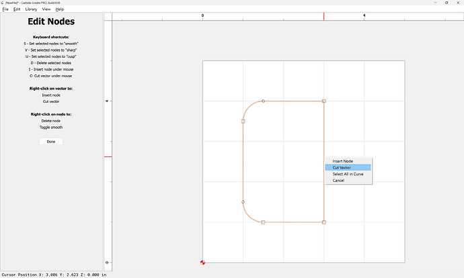Click the straight right edge of the vector

pyautogui.click(x=323, y=134)
